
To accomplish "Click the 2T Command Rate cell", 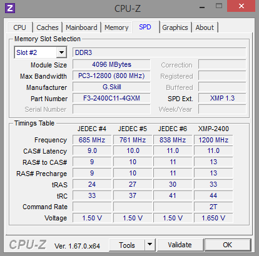I will click(x=213, y=207).
